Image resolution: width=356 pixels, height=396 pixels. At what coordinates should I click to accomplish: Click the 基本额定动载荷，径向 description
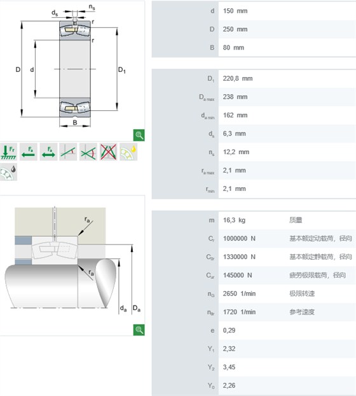click(320, 239)
